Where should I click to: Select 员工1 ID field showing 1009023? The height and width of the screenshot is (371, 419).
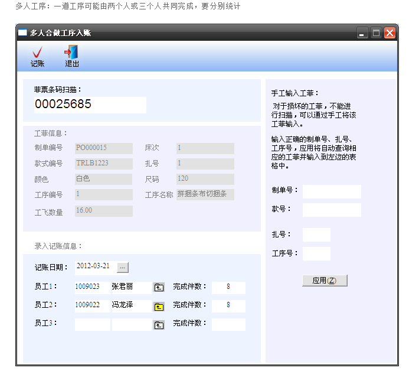pyautogui.click(x=92, y=287)
